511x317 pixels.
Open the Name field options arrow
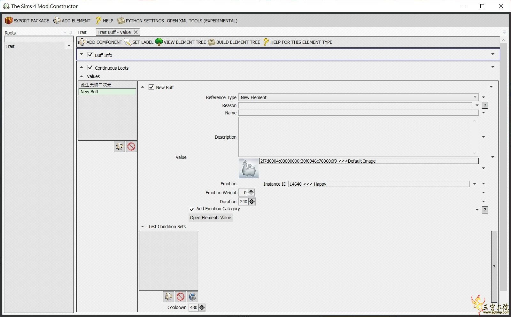click(484, 112)
